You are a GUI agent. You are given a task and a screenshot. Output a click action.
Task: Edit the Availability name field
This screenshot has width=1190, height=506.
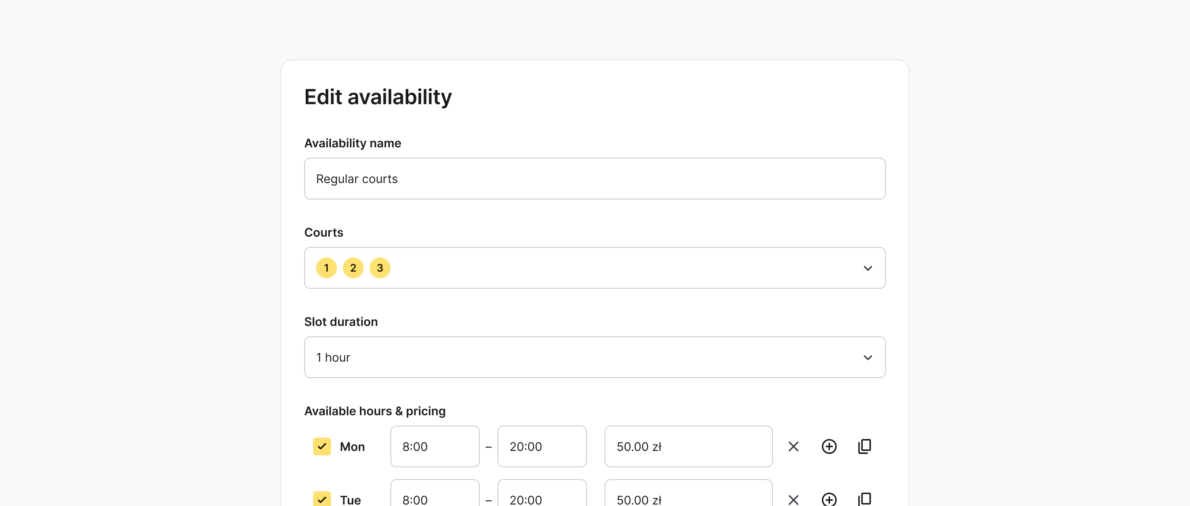coord(594,179)
